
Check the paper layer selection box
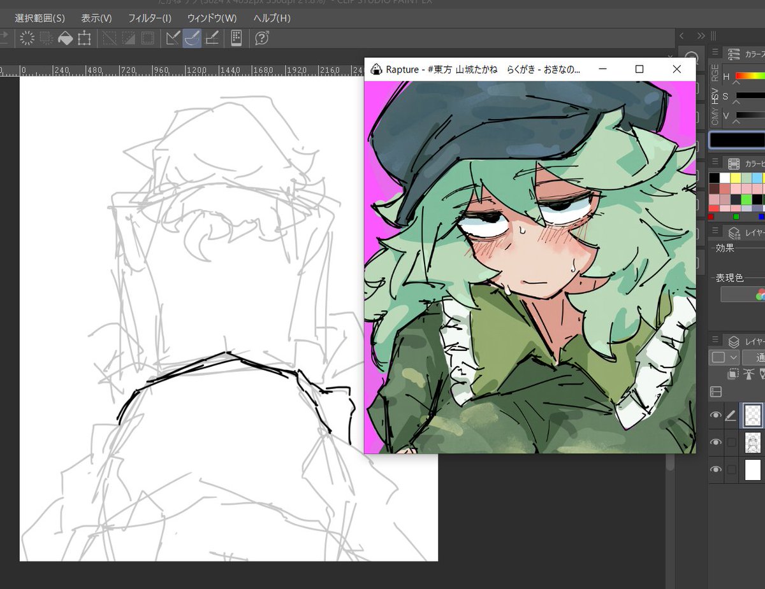731,469
